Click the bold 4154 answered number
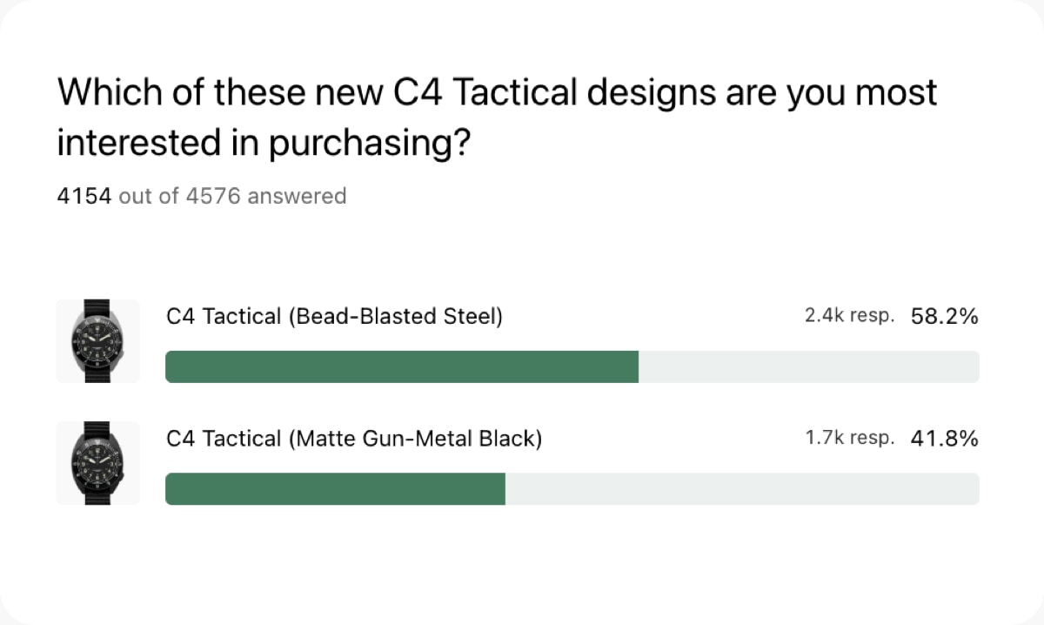The width and height of the screenshot is (1044, 625). coord(84,196)
